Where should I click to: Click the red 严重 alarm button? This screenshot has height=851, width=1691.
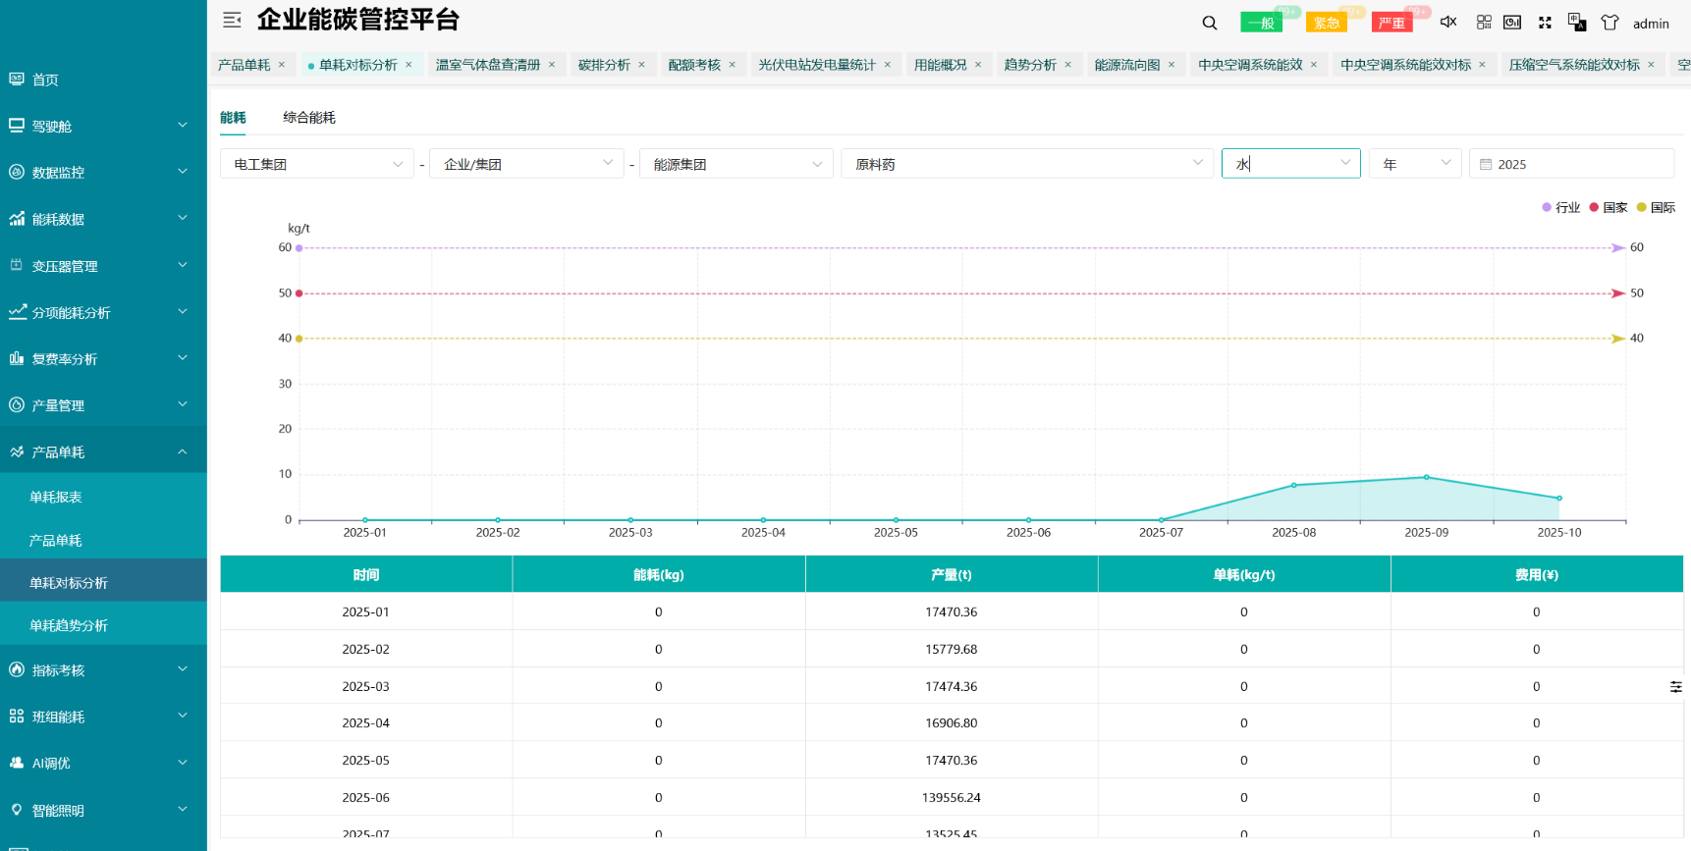1391,23
